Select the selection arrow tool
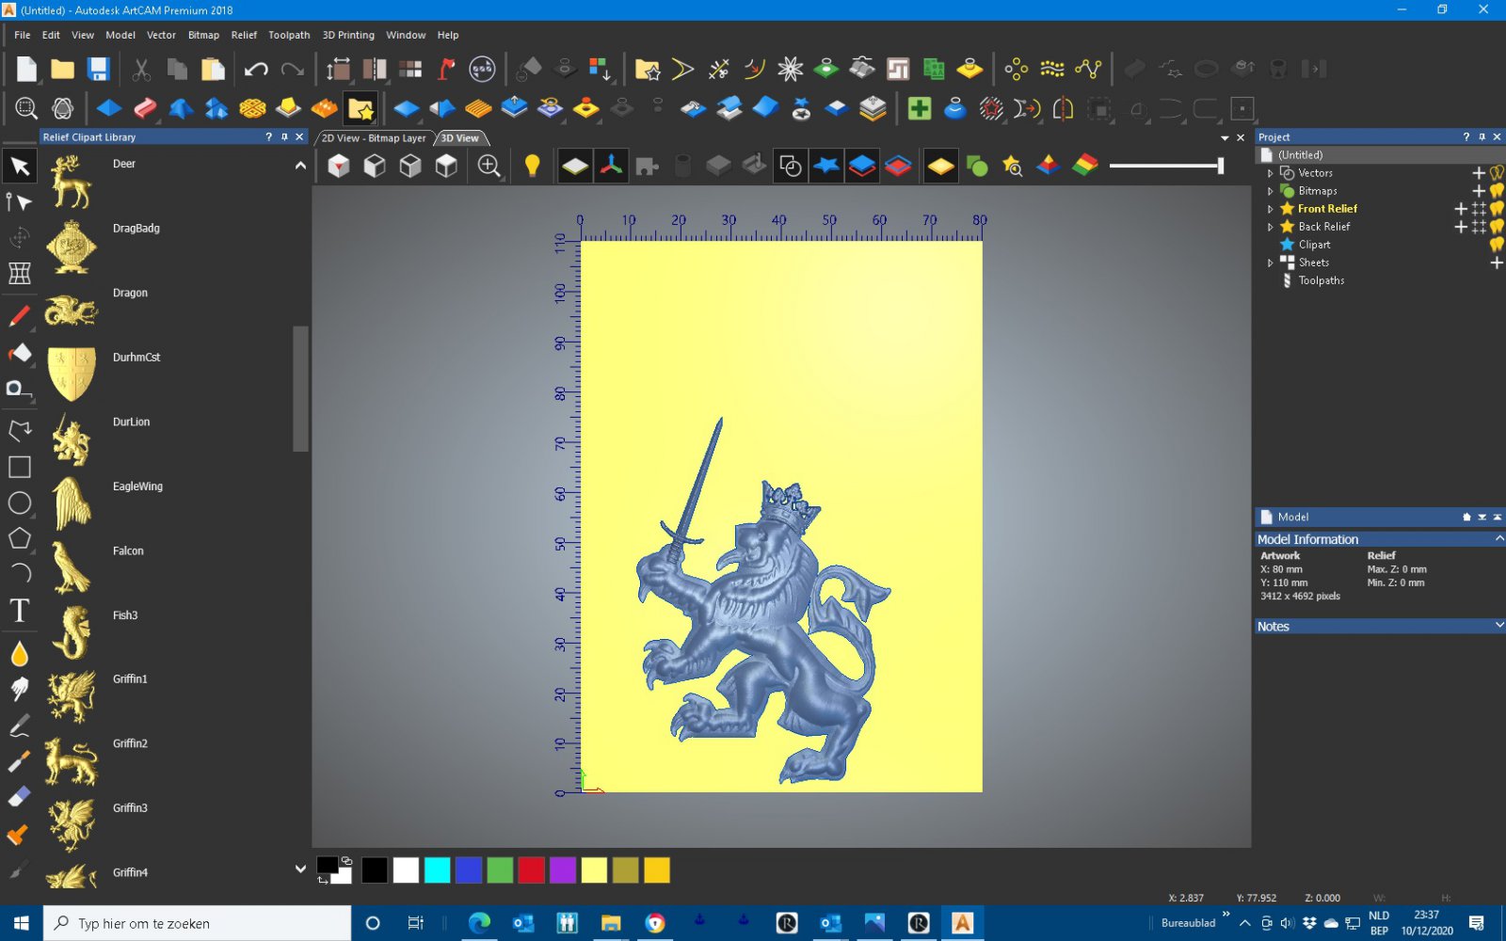The image size is (1506, 941). coord(19,167)
